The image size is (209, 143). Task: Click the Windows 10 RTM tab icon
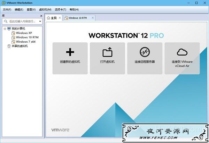pos(66,18)
